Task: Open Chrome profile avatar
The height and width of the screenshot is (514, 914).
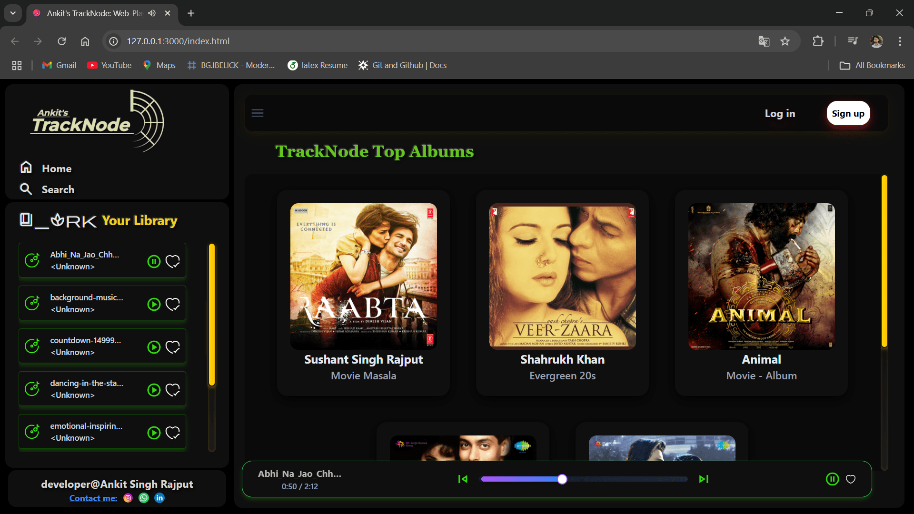Action: (876, 41)
